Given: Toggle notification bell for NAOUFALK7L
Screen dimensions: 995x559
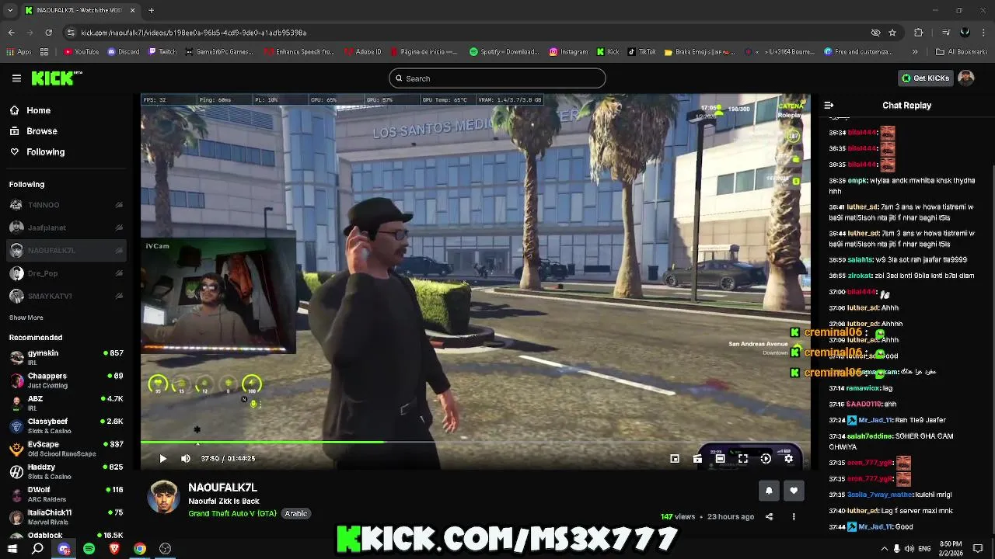Looking at the screenshot, I should [x=769, y=491].
